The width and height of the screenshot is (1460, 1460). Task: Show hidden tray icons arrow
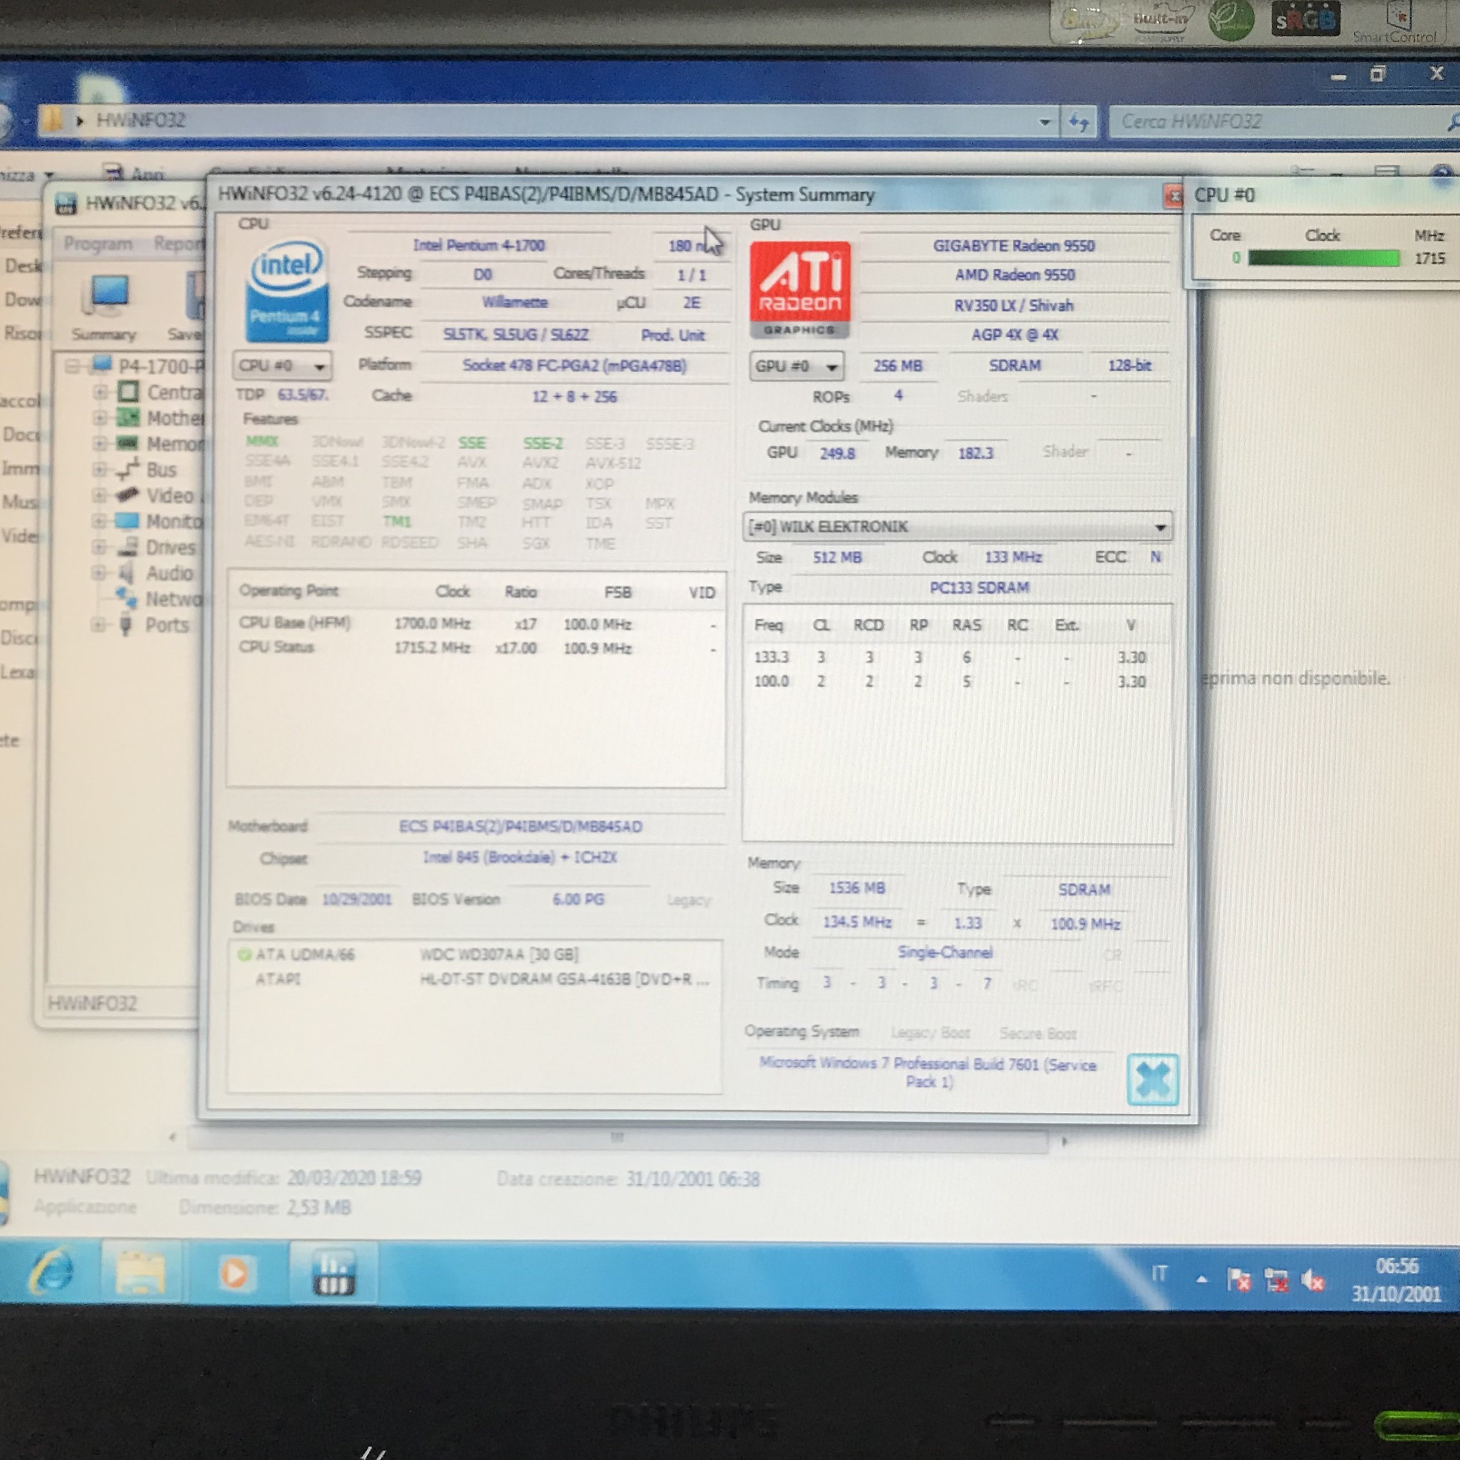click(x=1202, y=1280)
